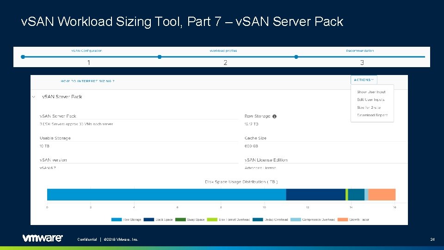Image resolution: width=444 pixels, height=250 pixels.
Task: Click the Growth Factor legend swatch
Action: [343, 219]
